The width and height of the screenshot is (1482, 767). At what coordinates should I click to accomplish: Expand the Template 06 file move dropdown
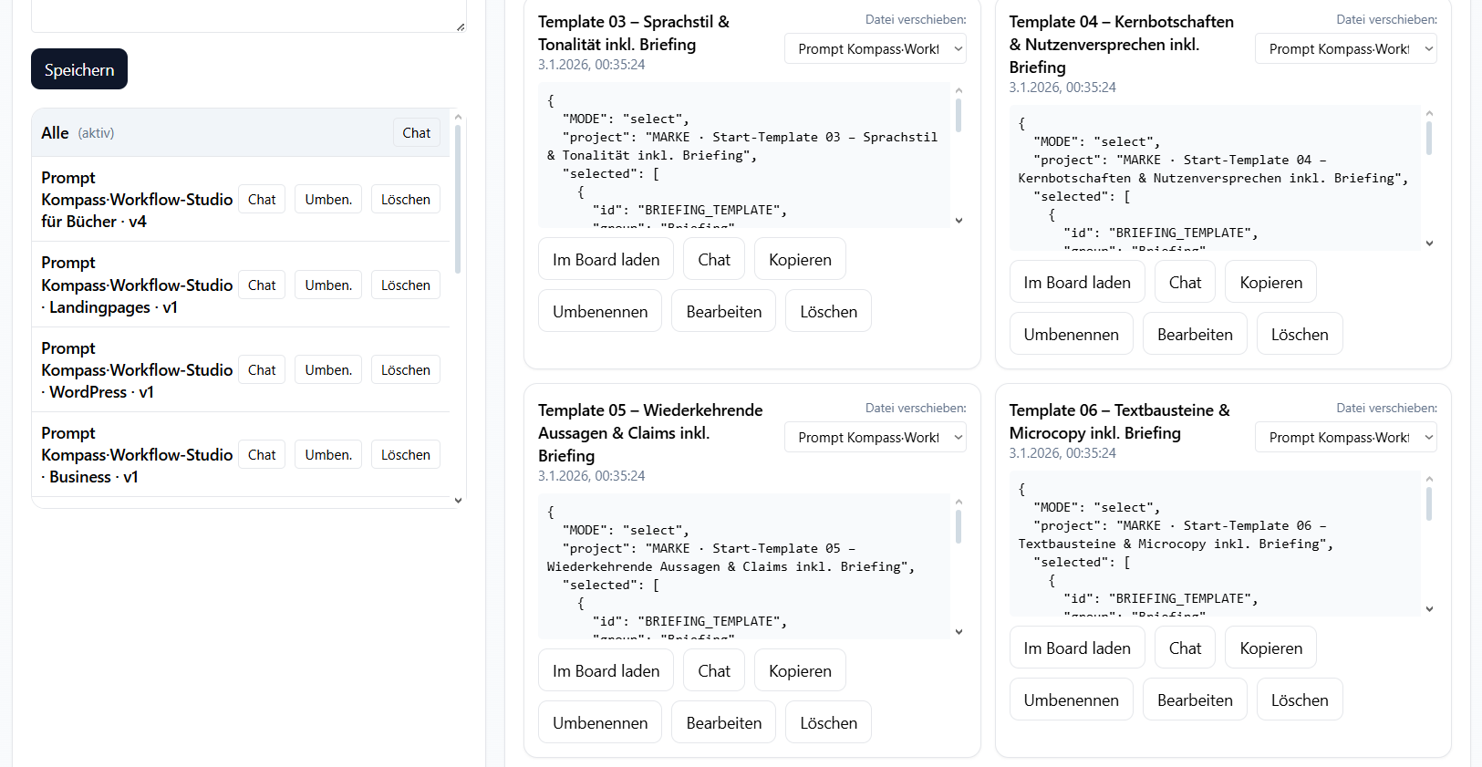coord(1345,438)
